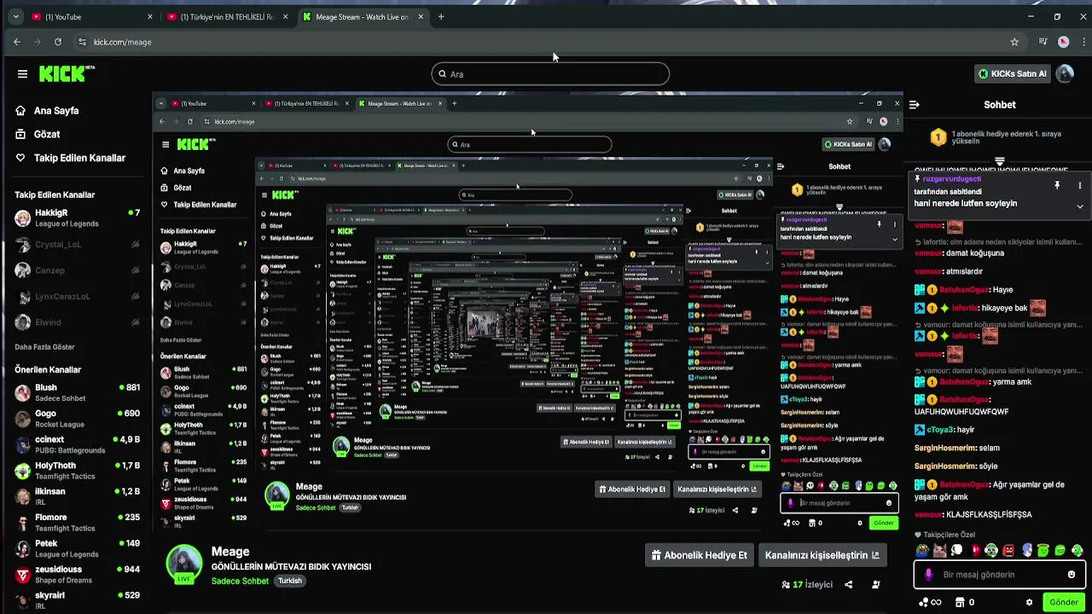Click the KICK logo
Image resolution: width=1092 pixels, height=614 pixels.
click(67, 74)
